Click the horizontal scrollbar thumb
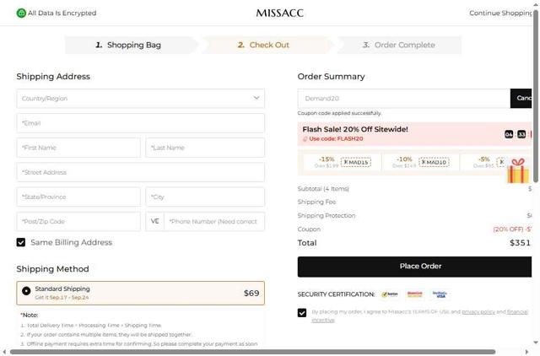 click(x=252, y=352)
